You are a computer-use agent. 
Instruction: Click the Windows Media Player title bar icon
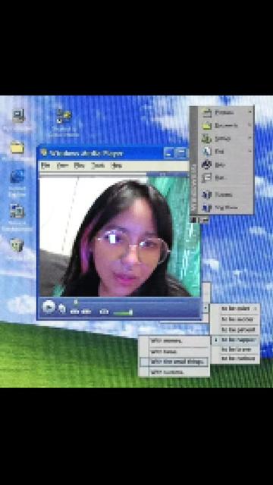tap(44, 152)
